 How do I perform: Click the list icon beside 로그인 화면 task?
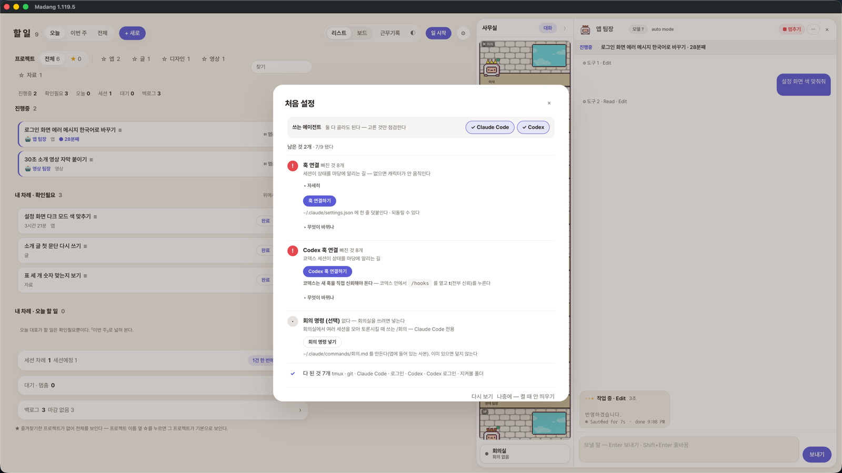(x=120, y=130)
